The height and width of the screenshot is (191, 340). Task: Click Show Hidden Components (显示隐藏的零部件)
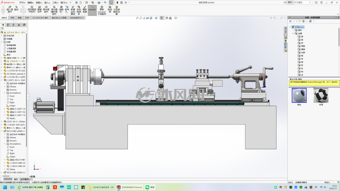(x=54, y=10)
